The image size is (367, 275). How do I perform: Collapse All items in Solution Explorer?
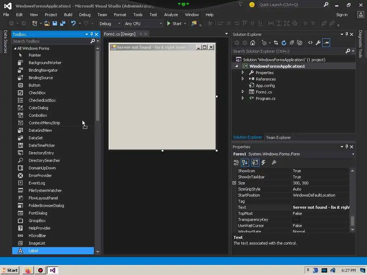pyautogui.click(x=292, y=43)
